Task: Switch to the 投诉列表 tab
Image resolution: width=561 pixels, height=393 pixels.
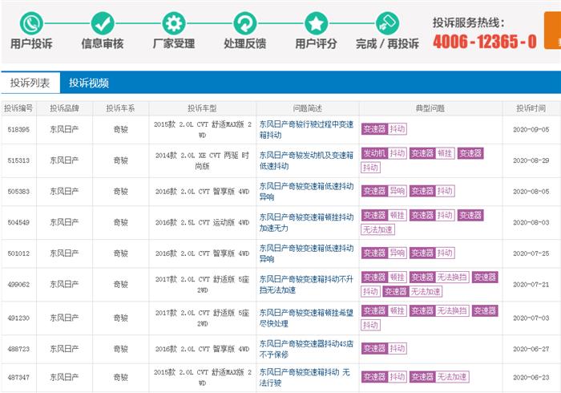Action: (x=30, y=83)
